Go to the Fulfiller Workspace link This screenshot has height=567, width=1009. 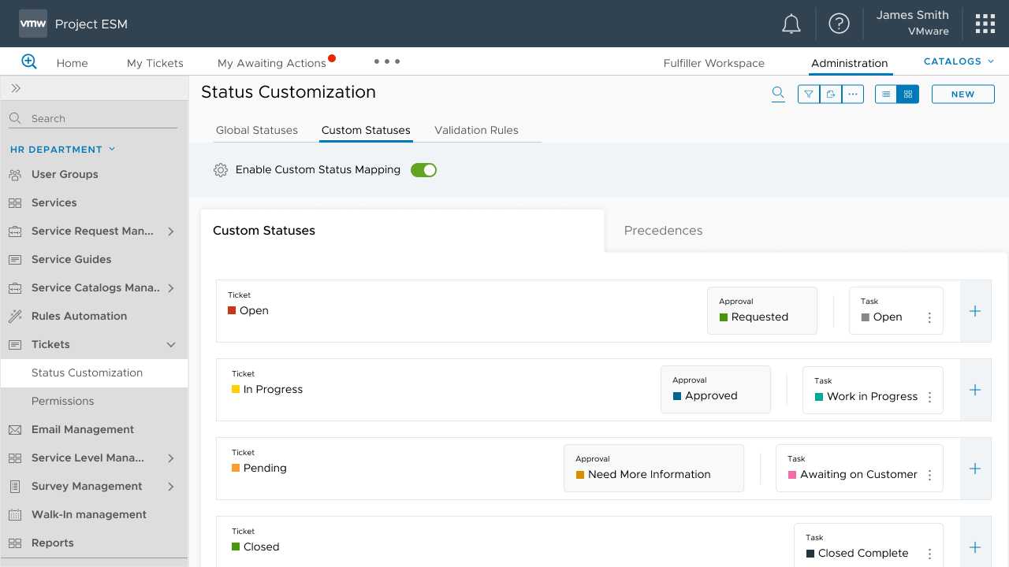tap(713, 63)
